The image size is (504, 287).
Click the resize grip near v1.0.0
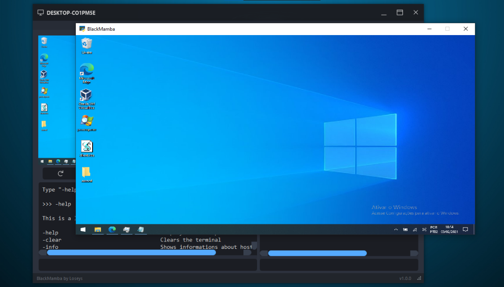(x=419, y=278)
